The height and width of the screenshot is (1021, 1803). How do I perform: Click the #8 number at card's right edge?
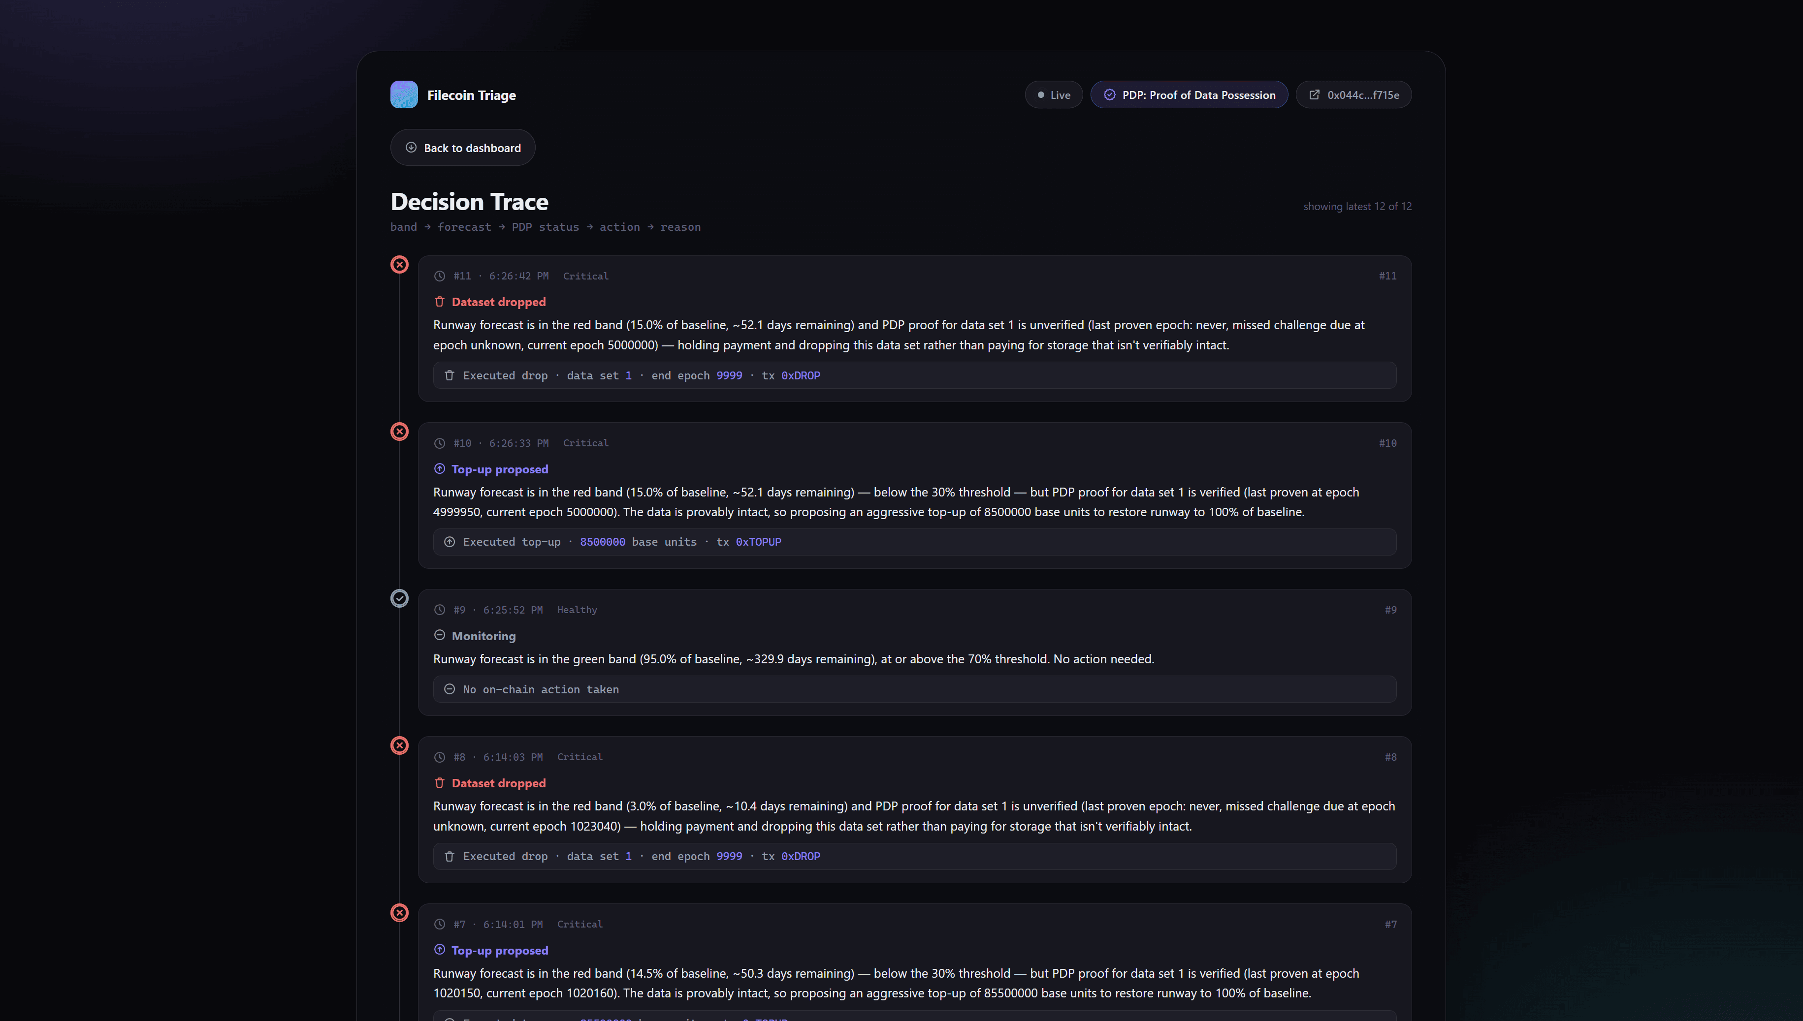[1390, 757]
